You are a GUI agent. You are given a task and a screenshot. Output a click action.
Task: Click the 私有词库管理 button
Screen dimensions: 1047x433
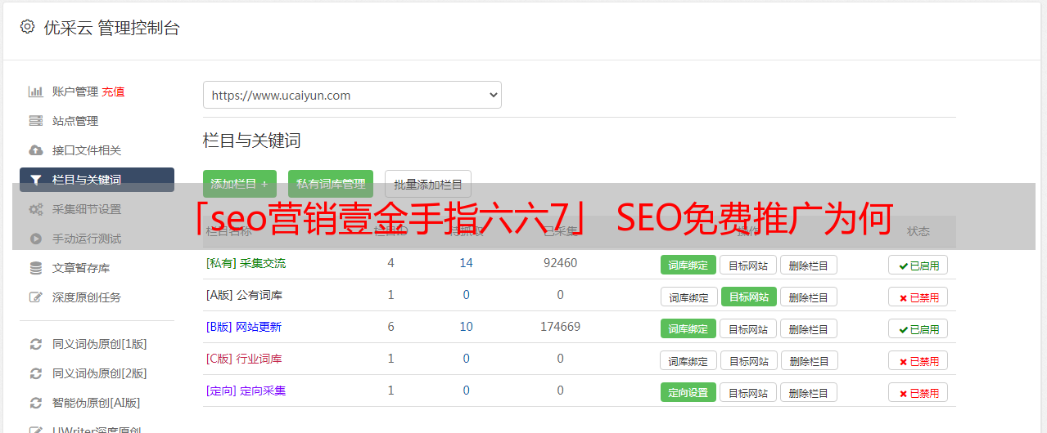tap(331, 184)
